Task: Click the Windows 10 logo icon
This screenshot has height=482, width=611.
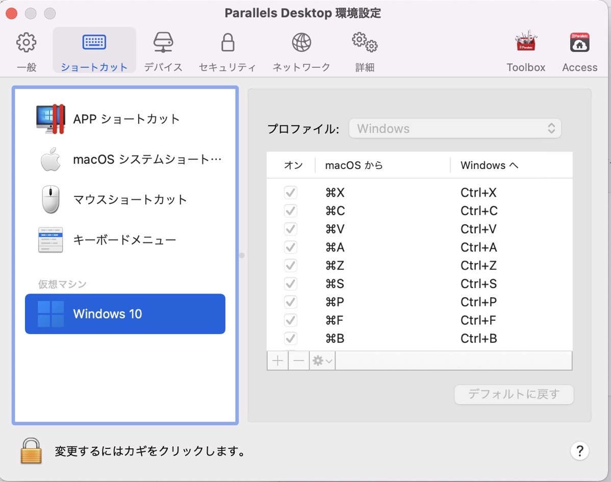Action: click(x=50, y=314)
